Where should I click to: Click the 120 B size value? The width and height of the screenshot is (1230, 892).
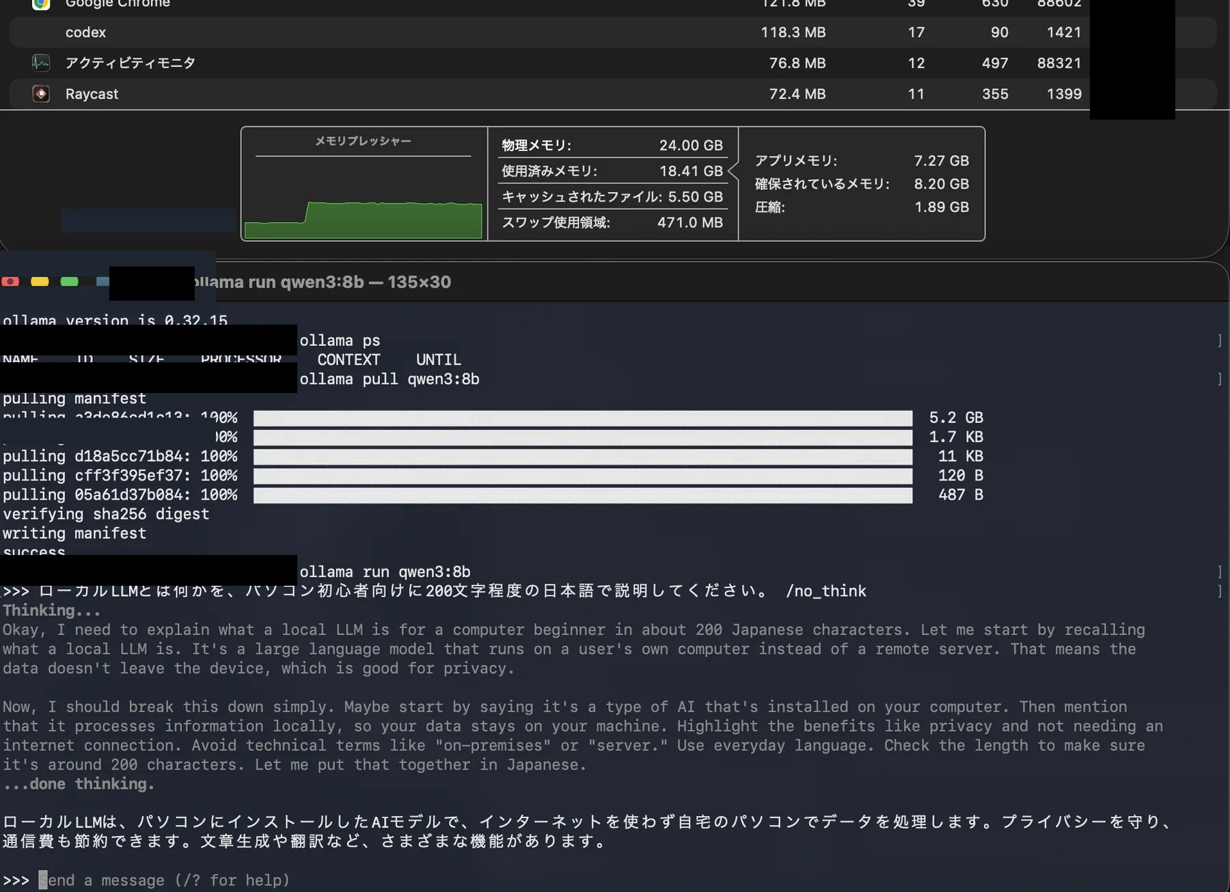[961, 475]
